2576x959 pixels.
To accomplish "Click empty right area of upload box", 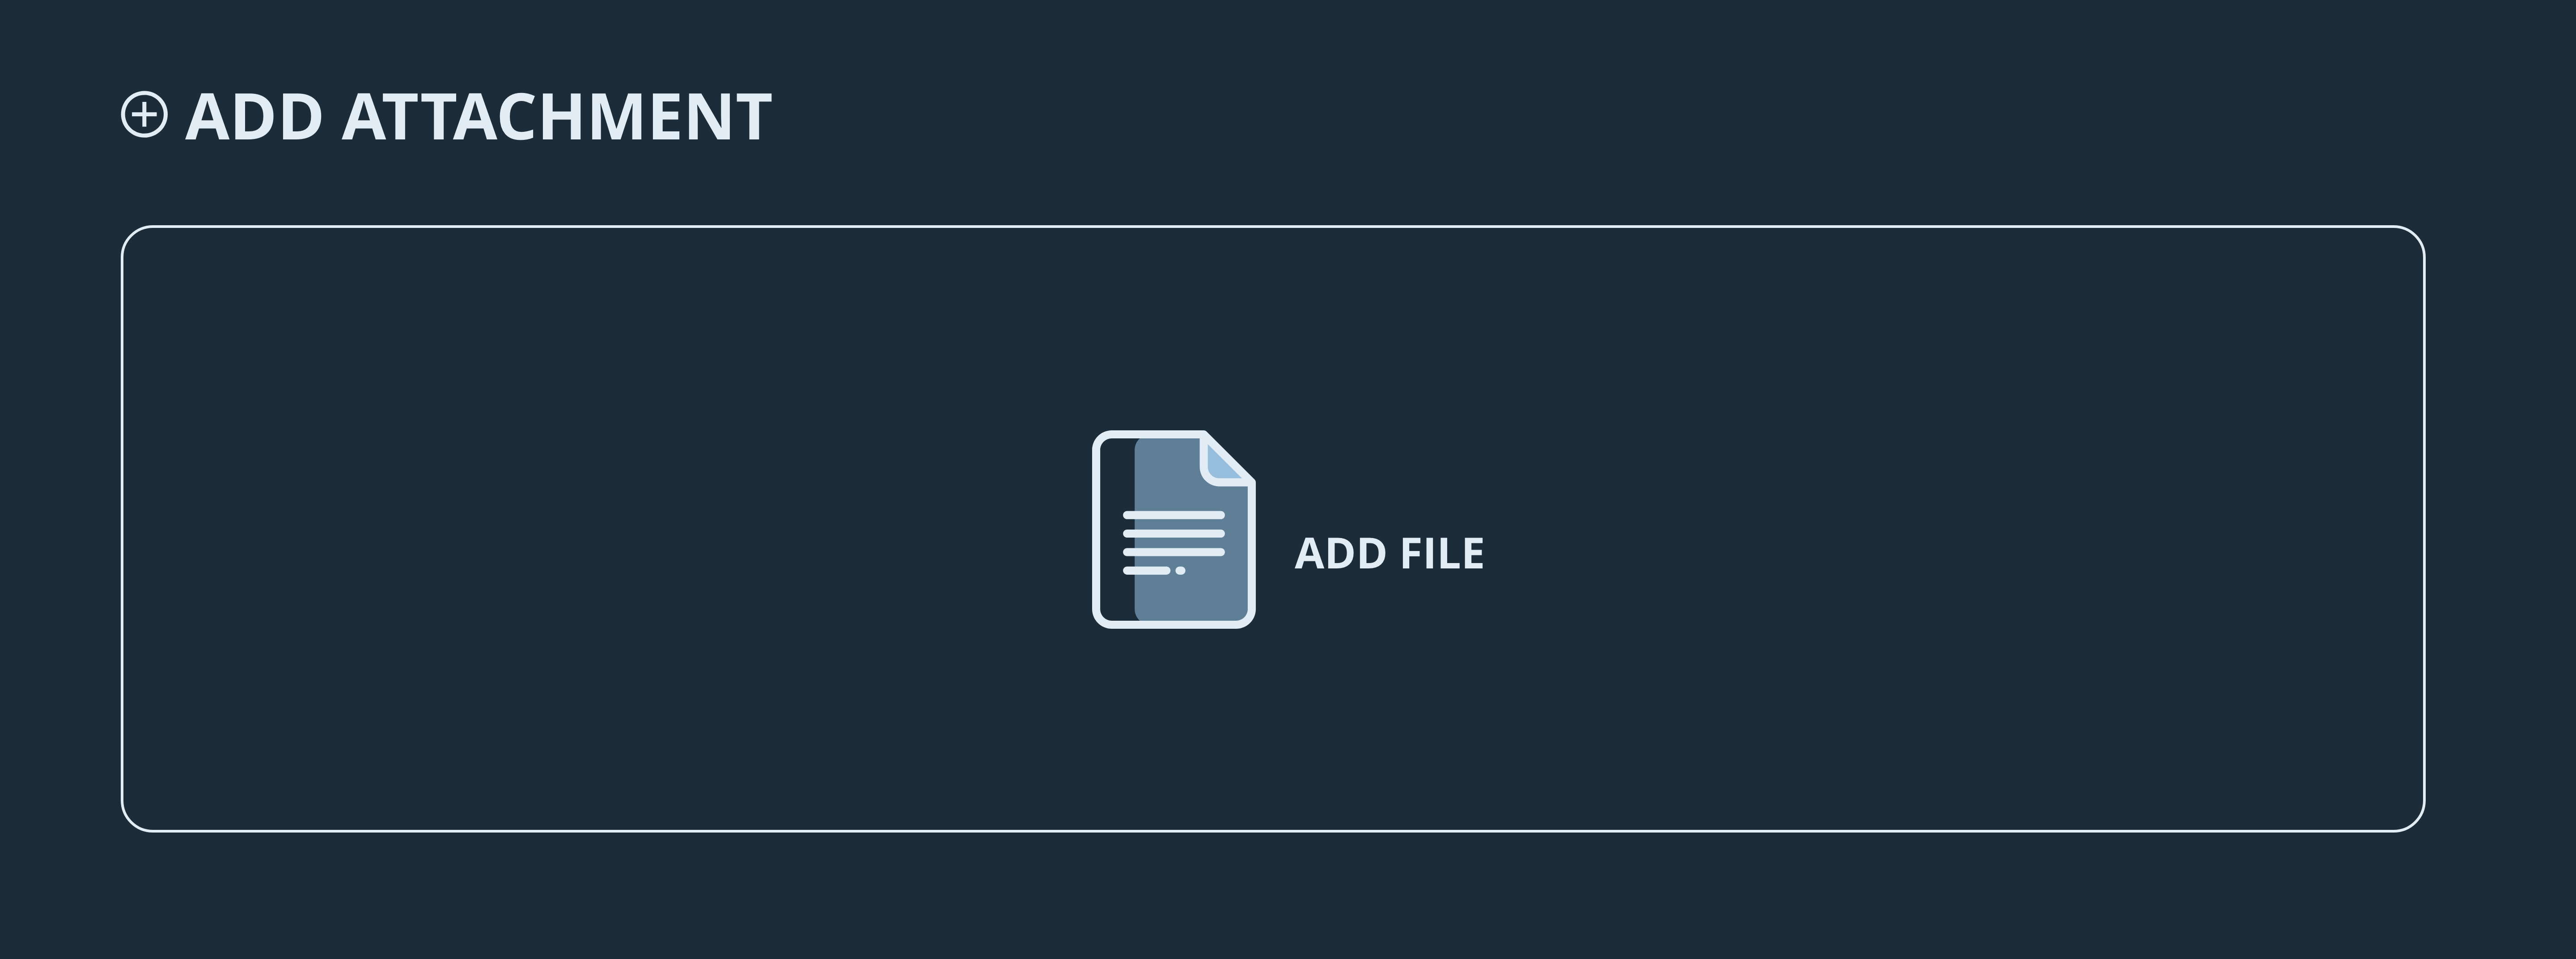I will point(1950,530).
